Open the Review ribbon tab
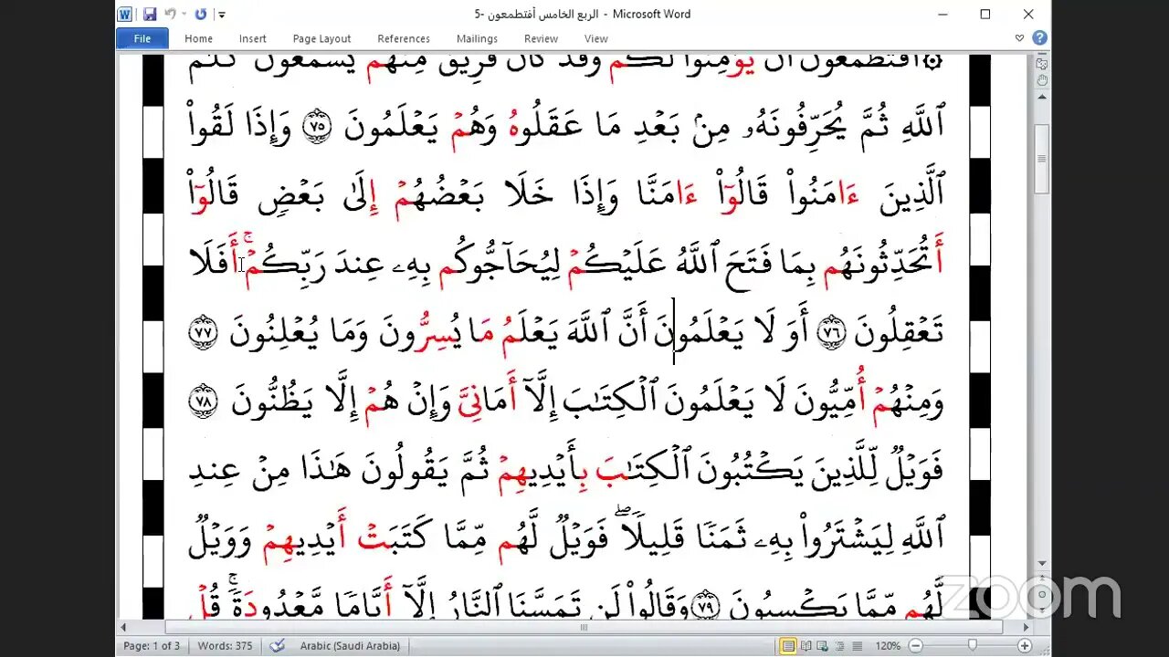1169x657 pixels. point(541,38)
